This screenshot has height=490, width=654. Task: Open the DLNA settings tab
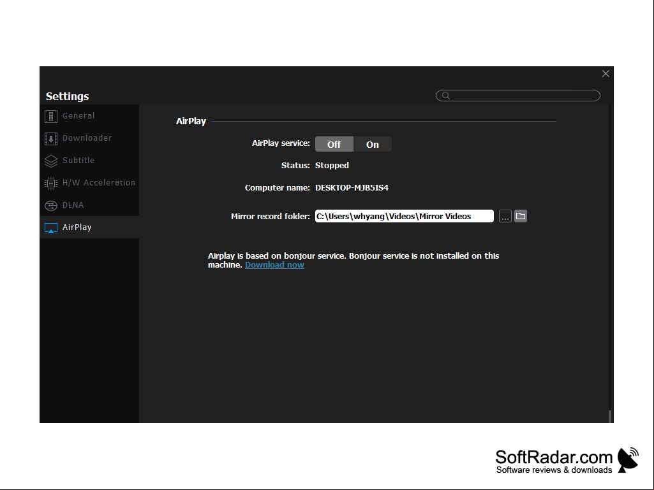[x=89, y=205]
